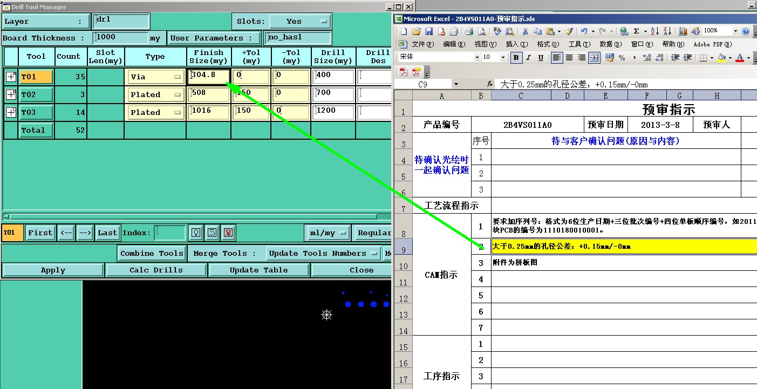Image resolution: width=757 pixels, height=389 pixels.
Task: Open Font Color red A swatch
Action: pyautogui.click(x=740, y=57)
